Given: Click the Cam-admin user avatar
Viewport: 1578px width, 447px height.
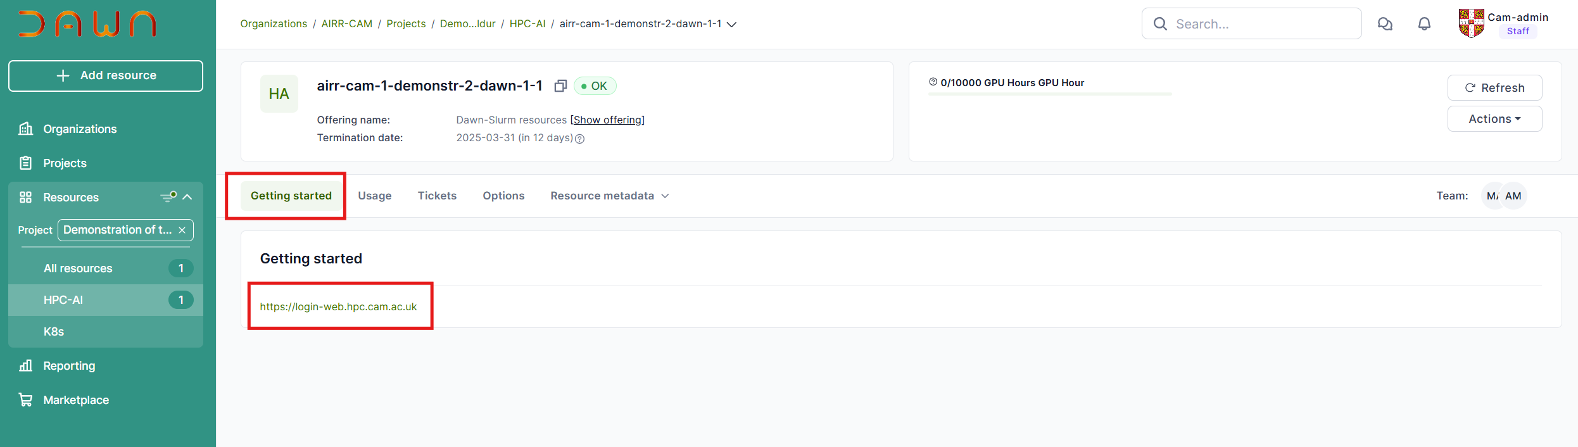Looking at the screenshot, I should click(x=1471, y=24).
